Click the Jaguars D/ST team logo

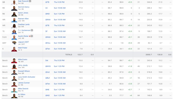pos(14,43)
